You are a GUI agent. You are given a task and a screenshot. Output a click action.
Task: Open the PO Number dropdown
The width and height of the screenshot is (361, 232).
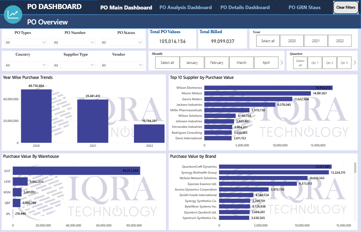point(74,42)
